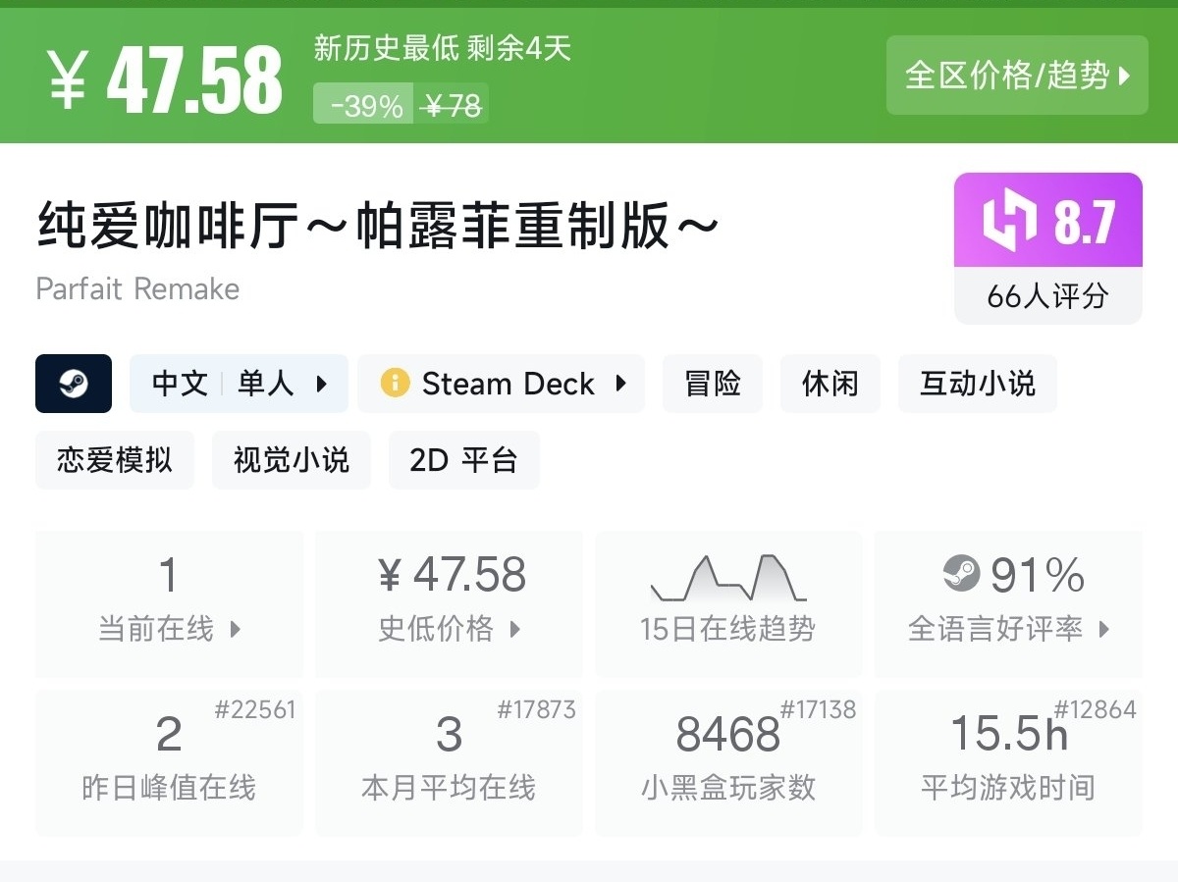Expand the 当前在线 arrow
The width and height of the screenshot is (1178, 882).
tap(236, 630)
